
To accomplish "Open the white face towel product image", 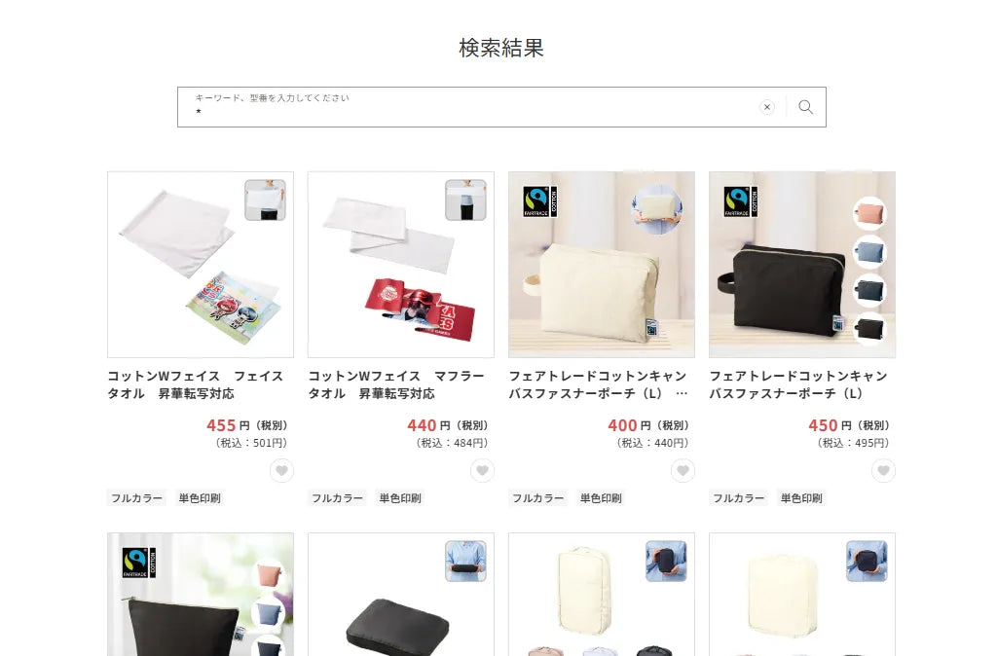I will pyautogui.click(x=201, y=265).
